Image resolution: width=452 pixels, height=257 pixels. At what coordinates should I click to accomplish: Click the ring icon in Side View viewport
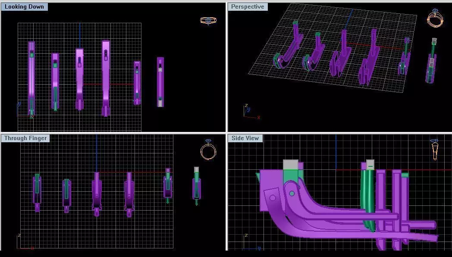[x=435, y=149]
